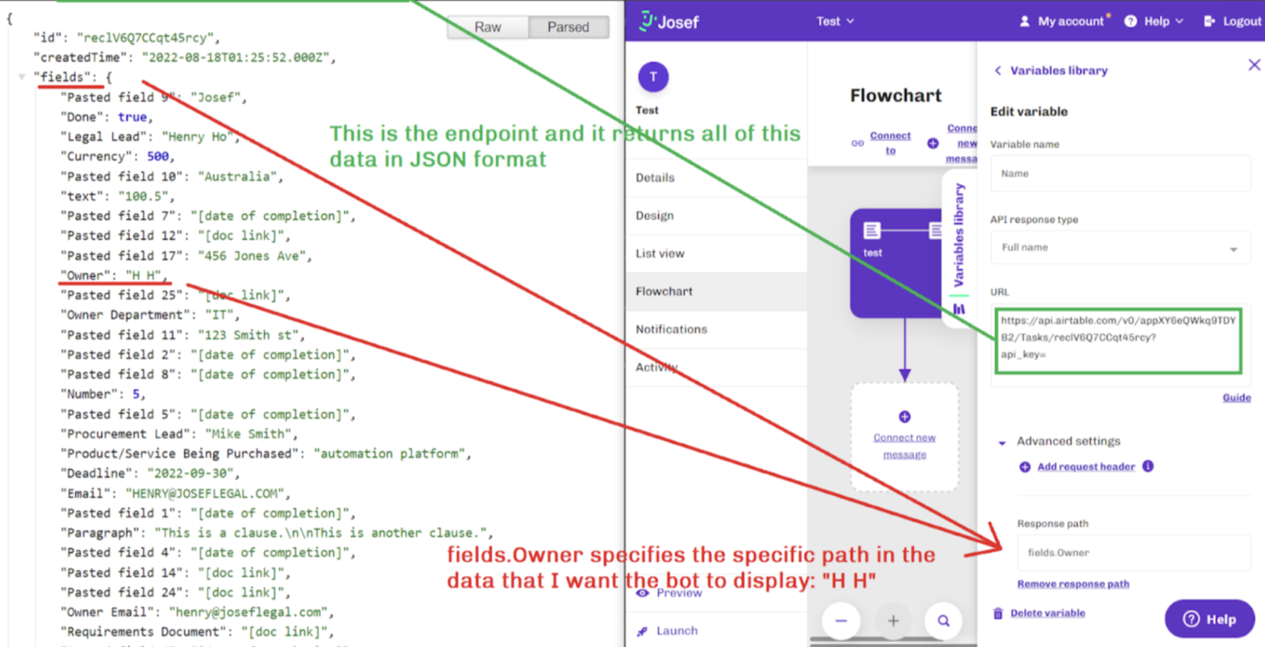
Task: Click the info icon next to Add request header
Action: [x=1148, y=466]
